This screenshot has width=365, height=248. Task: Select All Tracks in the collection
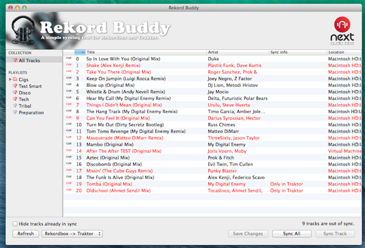34,60
